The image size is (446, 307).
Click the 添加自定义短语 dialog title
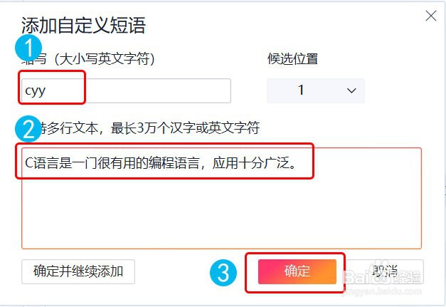83,26
